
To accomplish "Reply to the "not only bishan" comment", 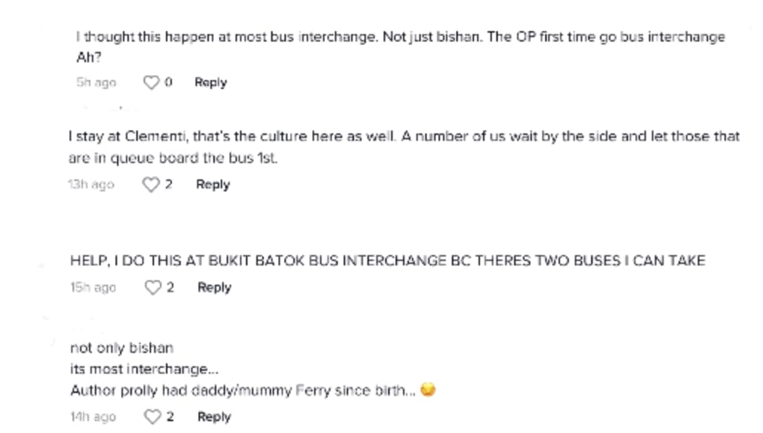I will pyautogui.click(x=214, y=417).
